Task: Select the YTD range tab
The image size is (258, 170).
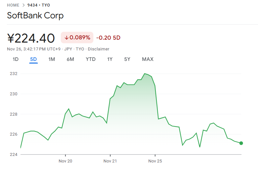Action: [x=91, y=59]
